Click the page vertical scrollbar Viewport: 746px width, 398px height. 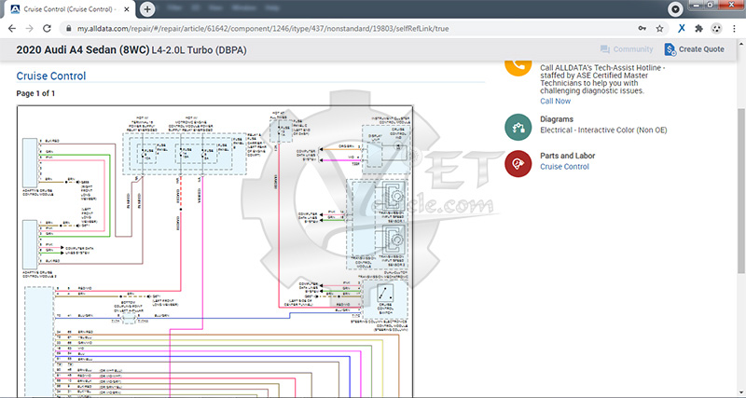[741, 190]
